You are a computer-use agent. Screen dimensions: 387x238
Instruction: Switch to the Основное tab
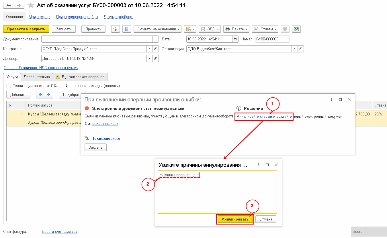(14, 17)
